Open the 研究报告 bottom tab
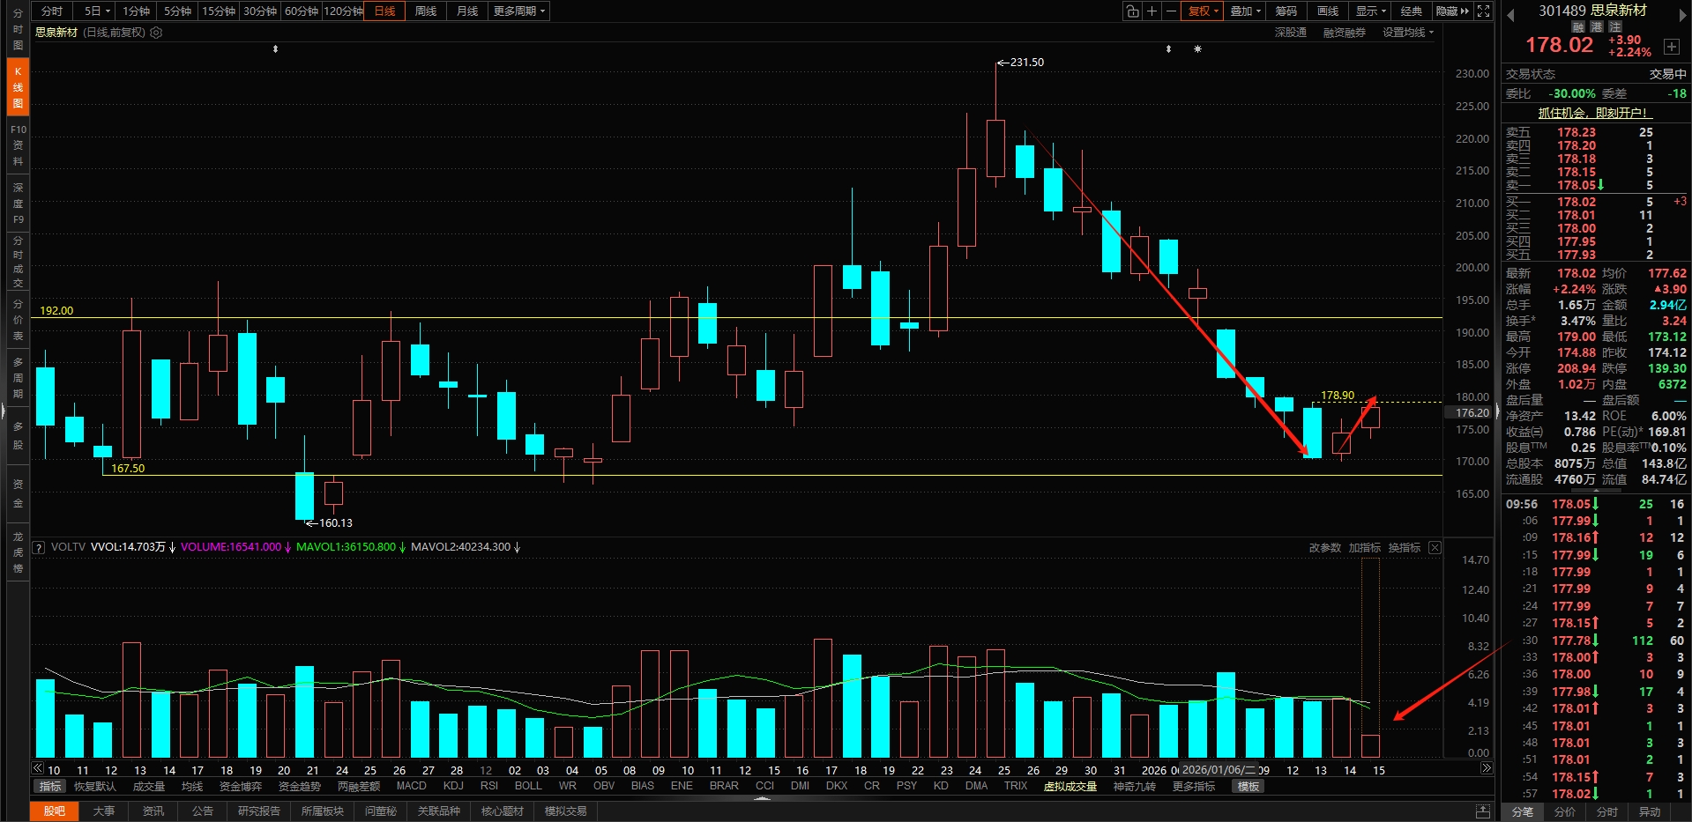1692x822 pixels. point(259,811)
